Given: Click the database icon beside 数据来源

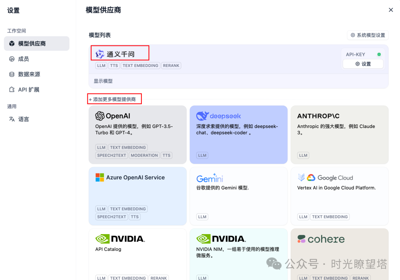Looking at the screenshot, I should [12, 74].
